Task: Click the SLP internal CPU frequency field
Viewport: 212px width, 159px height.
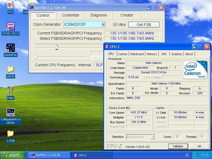Action: click(99, 65)
